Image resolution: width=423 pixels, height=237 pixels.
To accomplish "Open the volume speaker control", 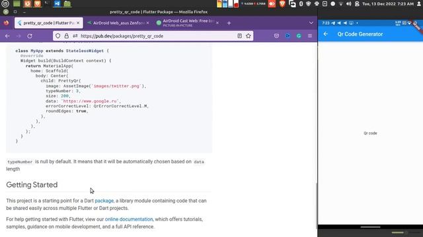I will [349, 4].
